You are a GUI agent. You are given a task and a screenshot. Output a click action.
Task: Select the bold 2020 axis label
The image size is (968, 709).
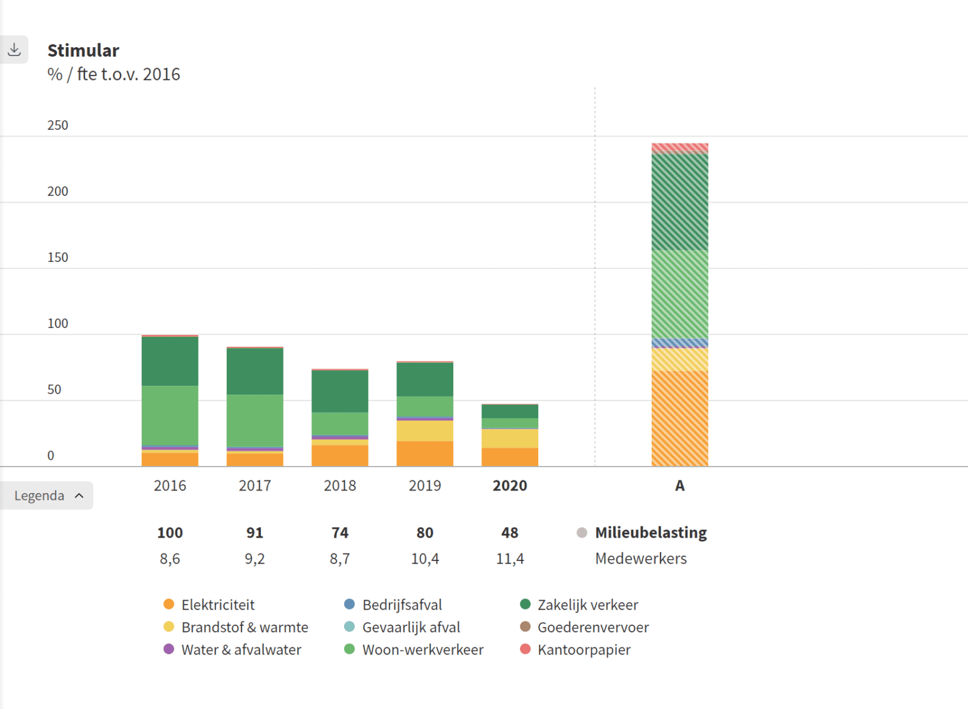click(x=509, y=485)
